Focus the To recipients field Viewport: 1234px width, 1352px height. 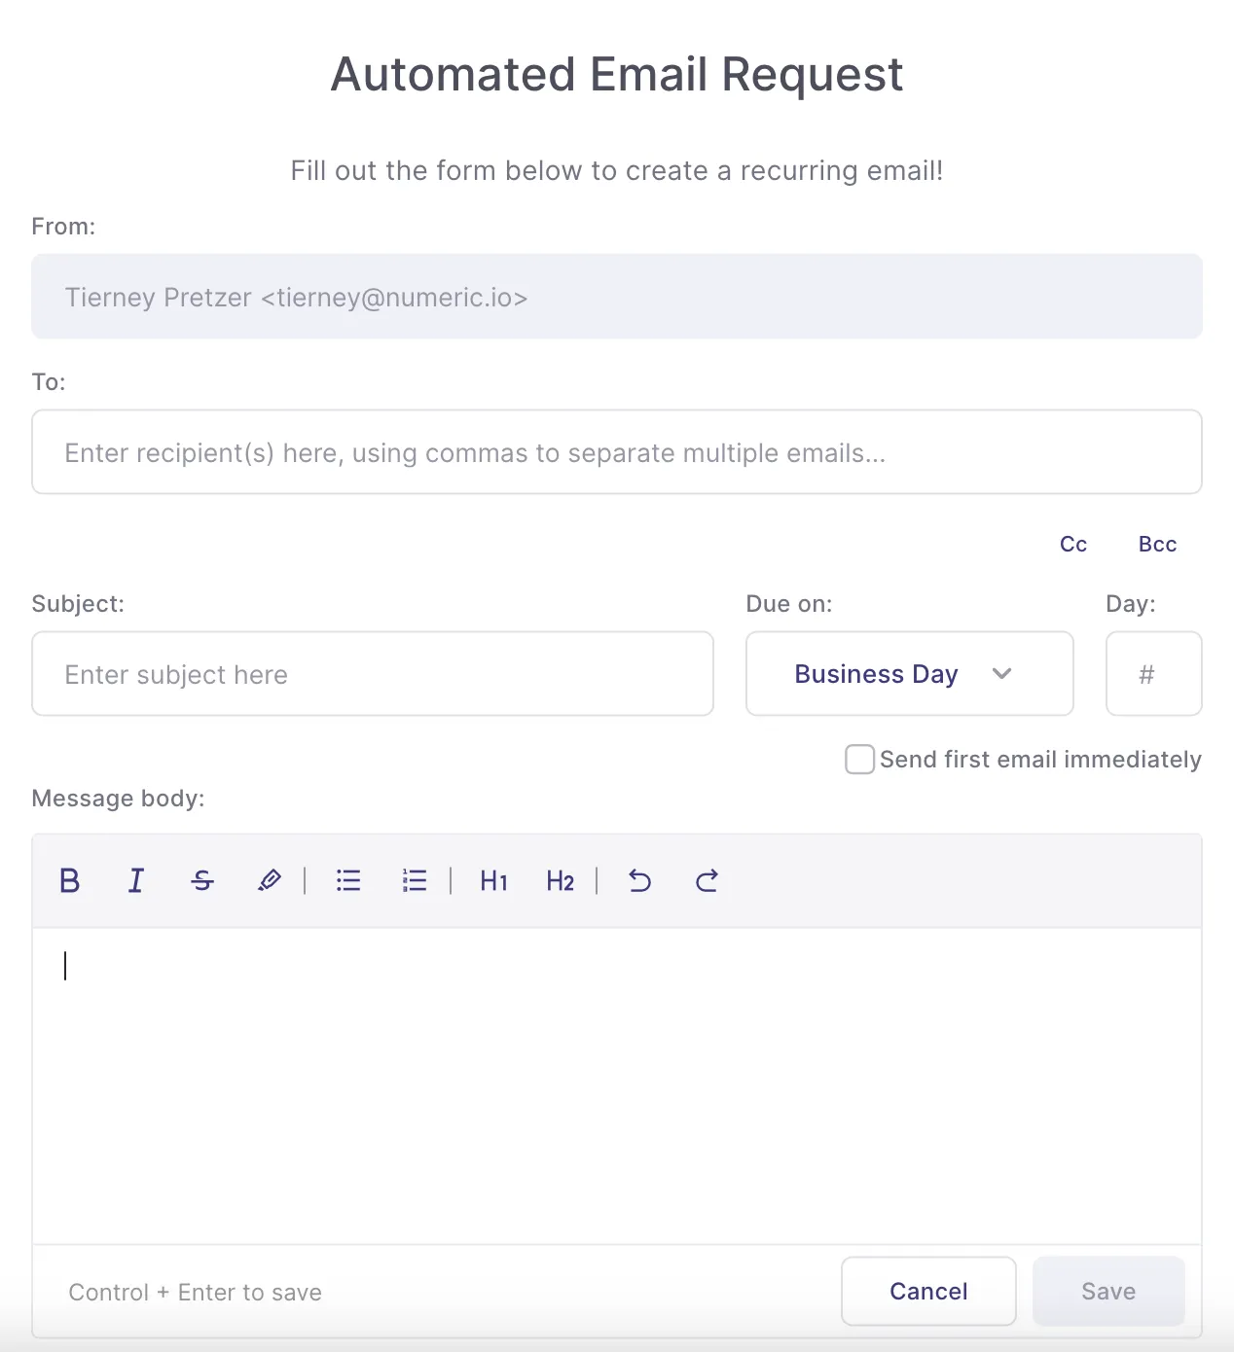click(x=617, y=452)
